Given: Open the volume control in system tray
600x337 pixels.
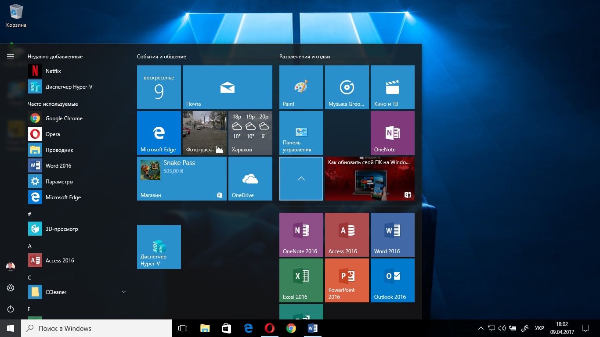Looking at the screenshot, I should [502, 328].
